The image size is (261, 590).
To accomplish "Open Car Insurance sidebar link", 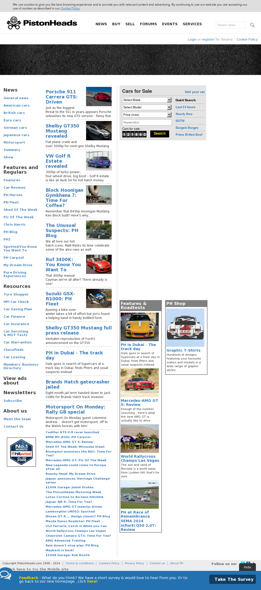I will tap(16, 324).
